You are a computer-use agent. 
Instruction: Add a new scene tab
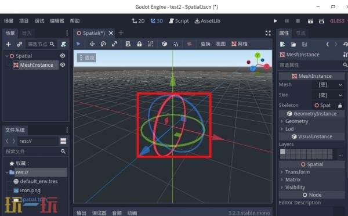coord(121,33)
